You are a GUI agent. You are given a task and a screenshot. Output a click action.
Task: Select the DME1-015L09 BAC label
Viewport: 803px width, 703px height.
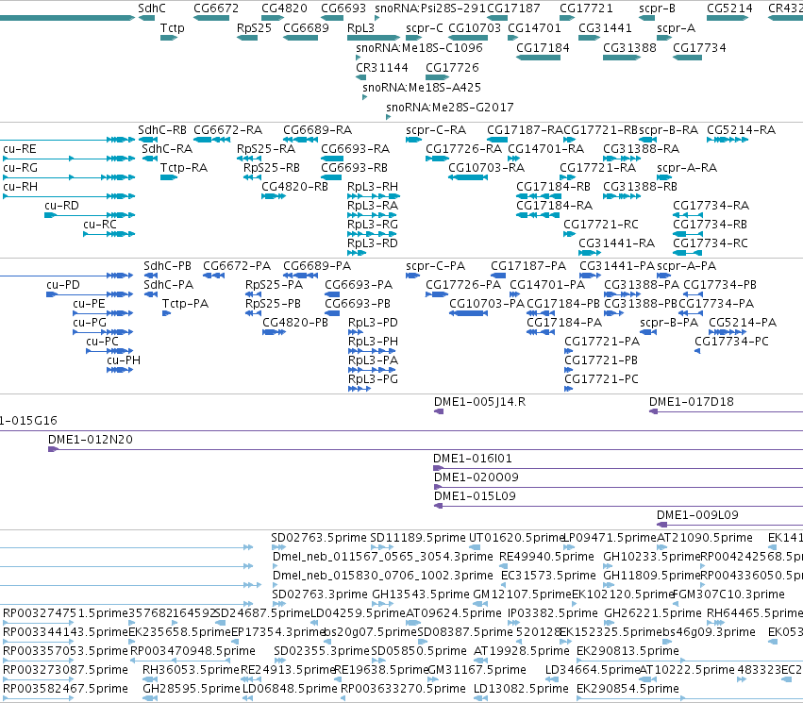(x=475, y=496)
